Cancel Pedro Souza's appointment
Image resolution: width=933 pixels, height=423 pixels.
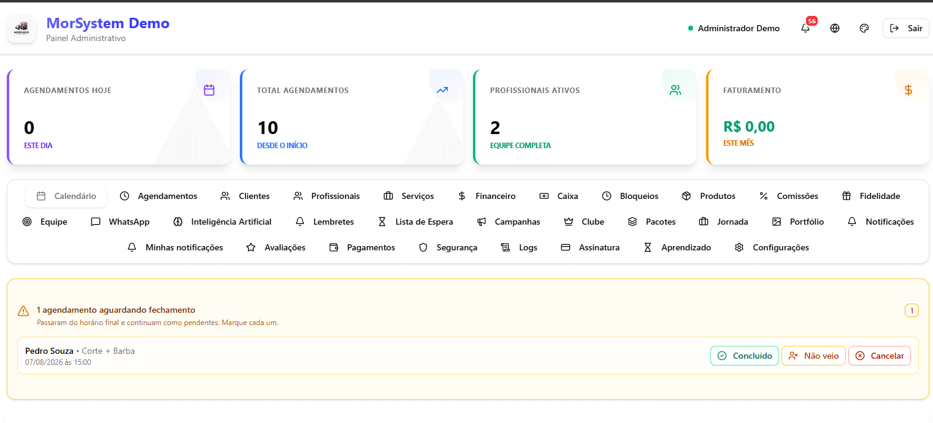coord(880,356)
